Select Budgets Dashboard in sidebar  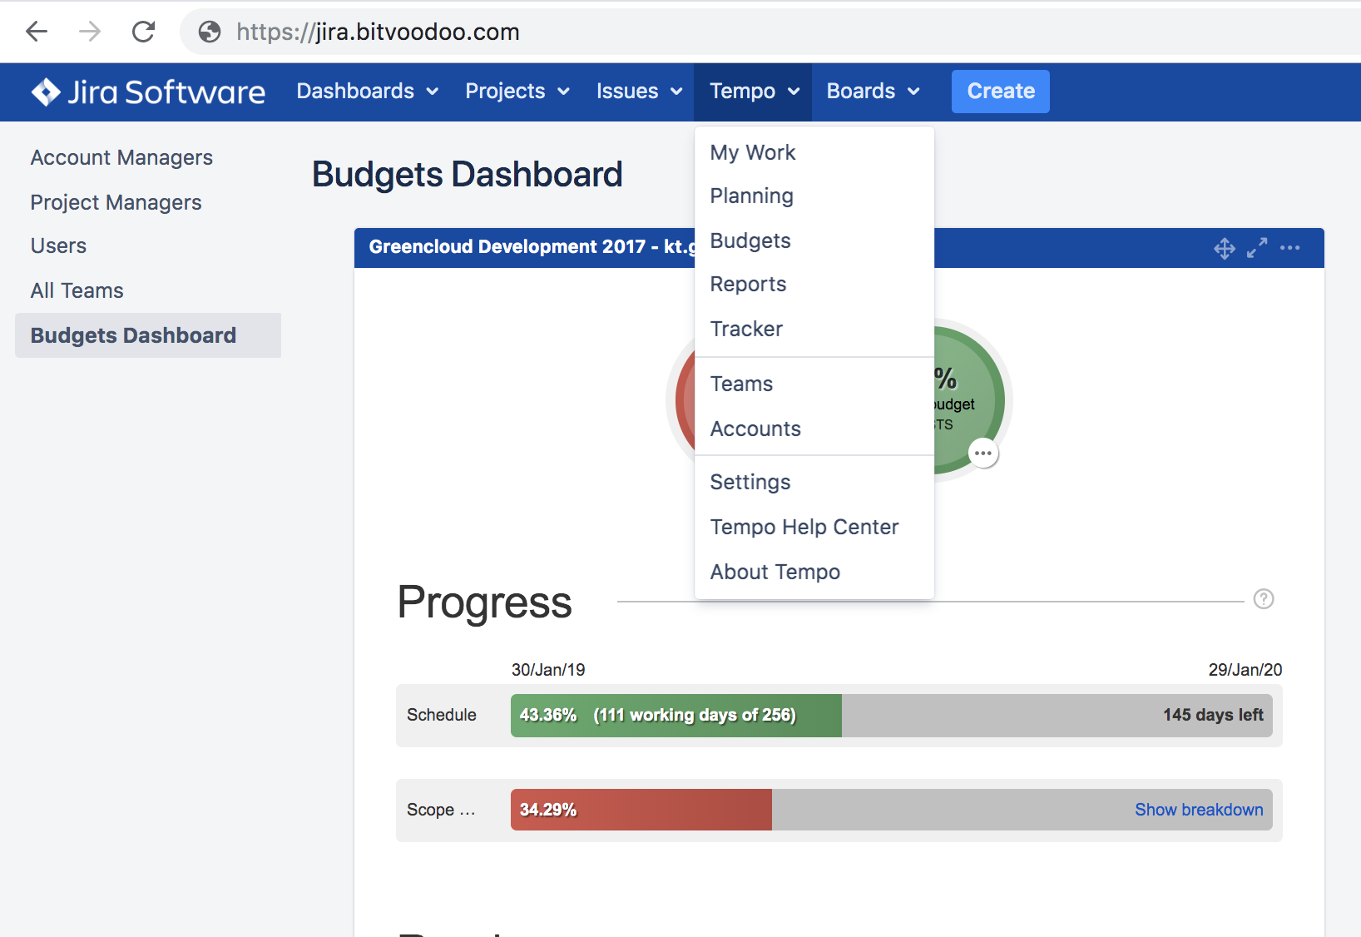click(148, 335)
